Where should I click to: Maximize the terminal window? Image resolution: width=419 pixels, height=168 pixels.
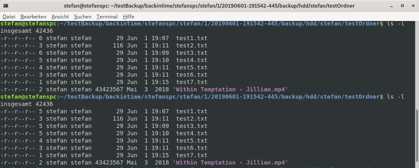(x=402, y=6)
